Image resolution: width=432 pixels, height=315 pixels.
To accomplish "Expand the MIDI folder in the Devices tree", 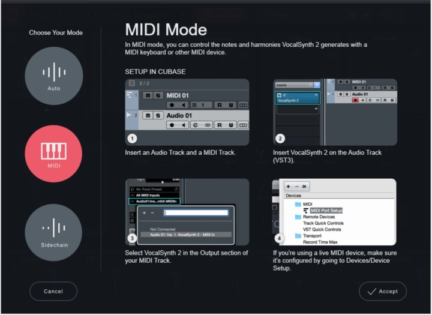I will (298, 204).
